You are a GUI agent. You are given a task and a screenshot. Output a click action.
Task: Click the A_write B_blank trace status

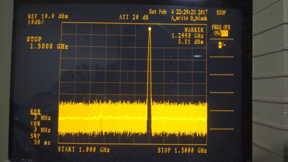pos(189,18)
